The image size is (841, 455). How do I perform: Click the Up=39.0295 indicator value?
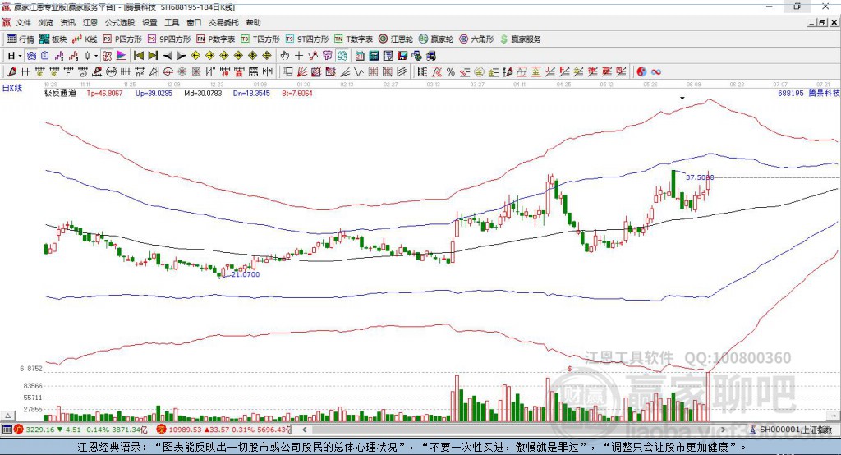[x=154, y=93]
